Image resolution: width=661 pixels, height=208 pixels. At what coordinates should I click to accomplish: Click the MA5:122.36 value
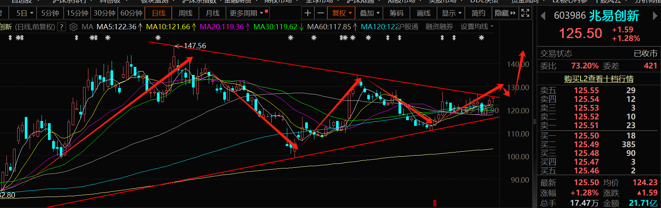click(116, 27)
